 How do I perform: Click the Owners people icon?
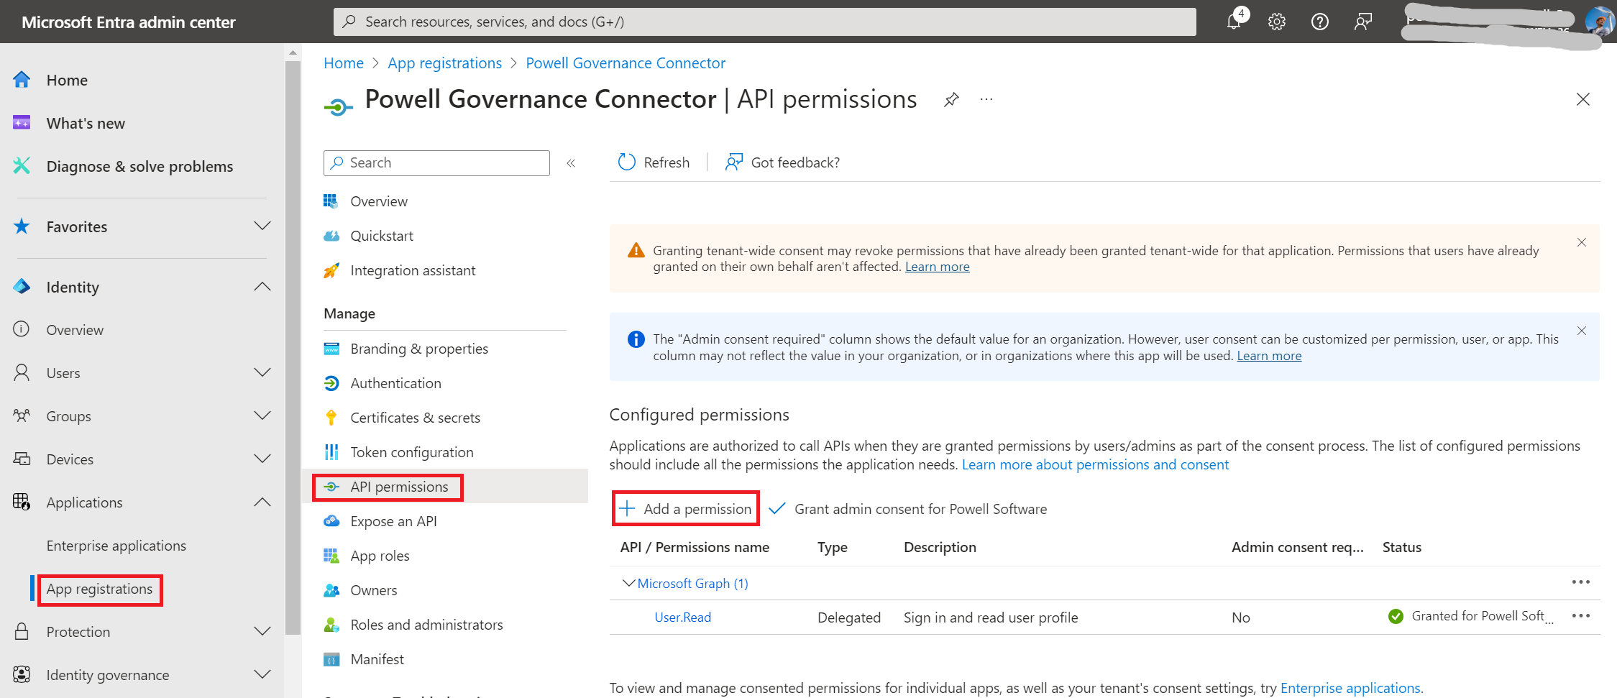pyautogui.click(x=331, y=590)
